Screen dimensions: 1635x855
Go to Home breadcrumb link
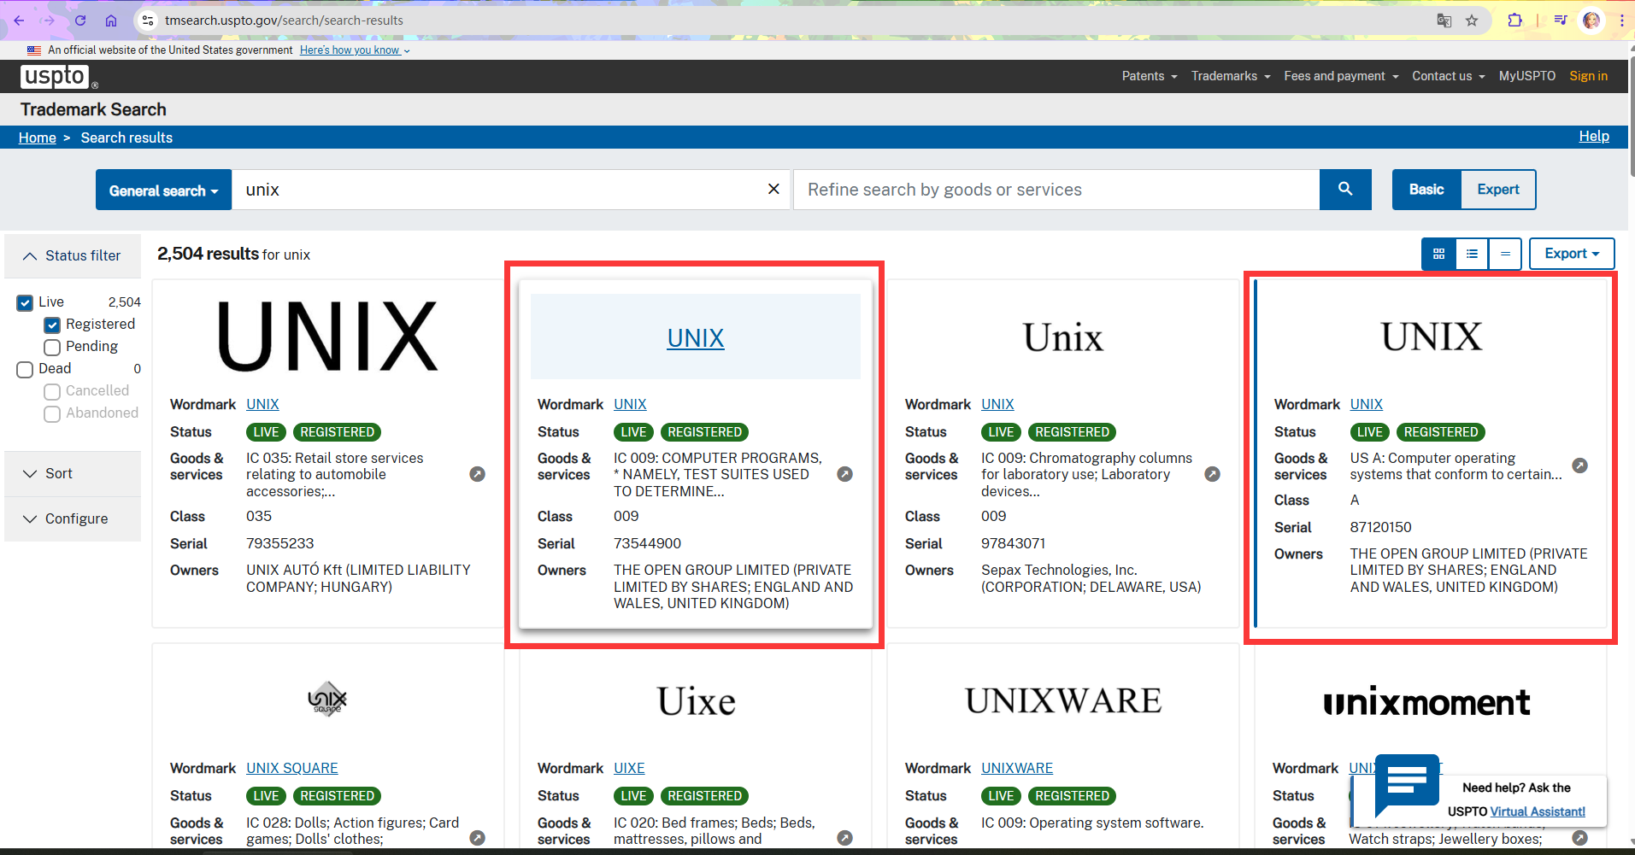38,138
